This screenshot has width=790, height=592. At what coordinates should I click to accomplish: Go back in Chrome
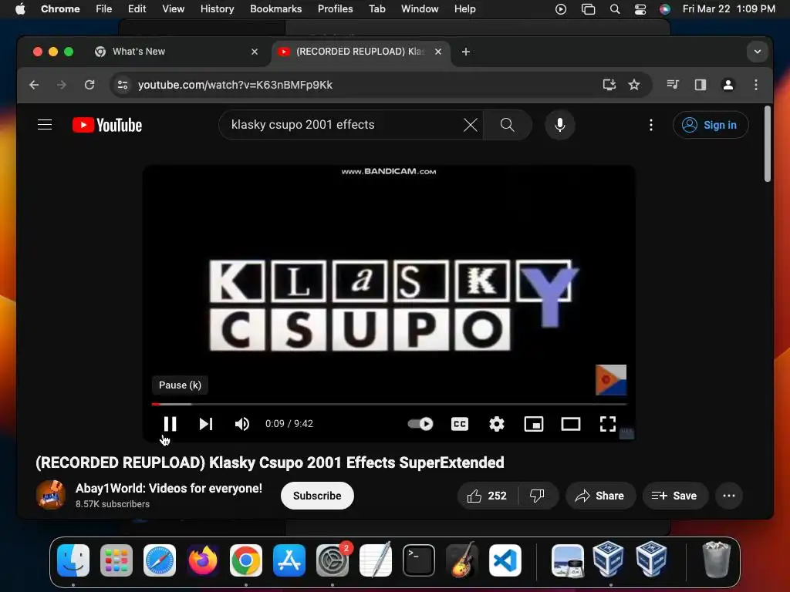34,85
